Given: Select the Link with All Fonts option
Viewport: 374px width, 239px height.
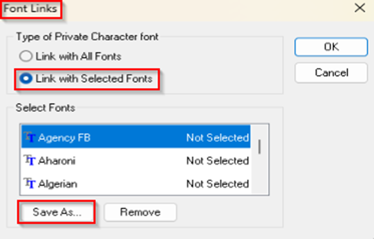Looking at the screenshot, I should tap(26, 57).
